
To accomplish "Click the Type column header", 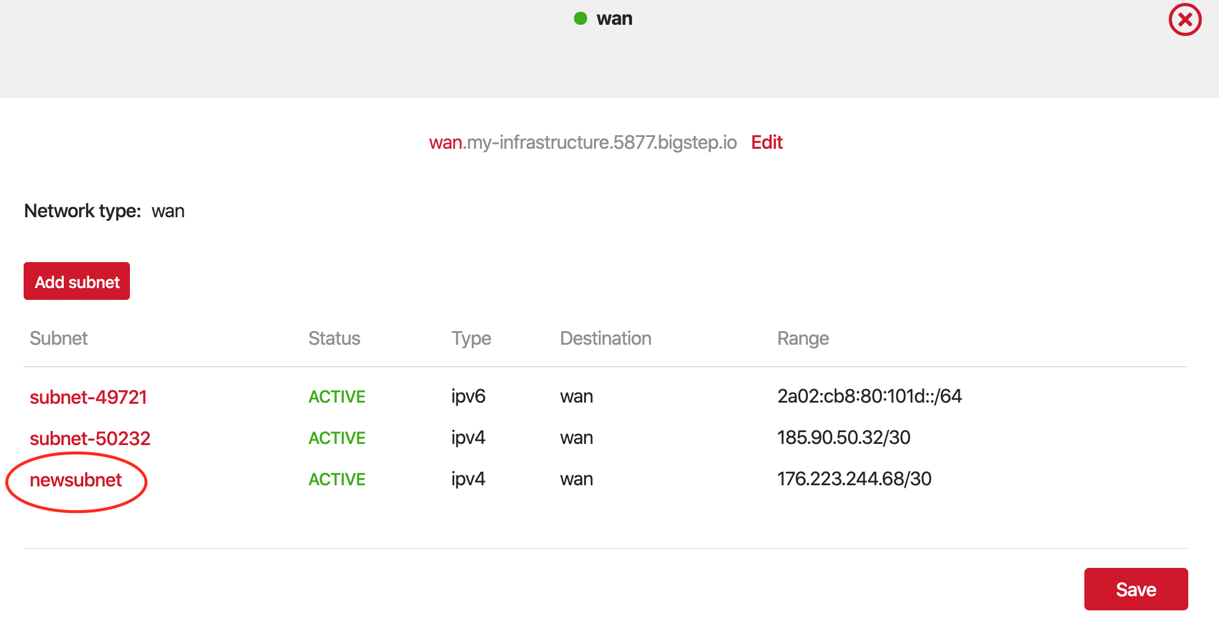I will pos(471,339).
